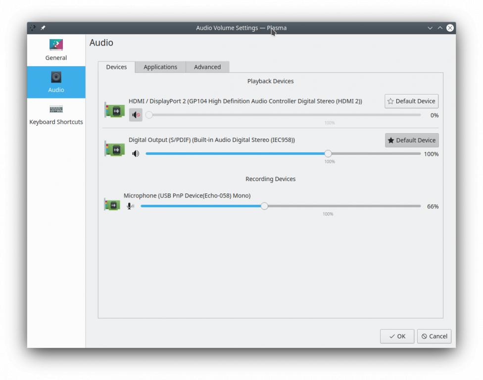Cancel the audio settings dialog
The width and height of the screenshot is (483, 380).
434,336
